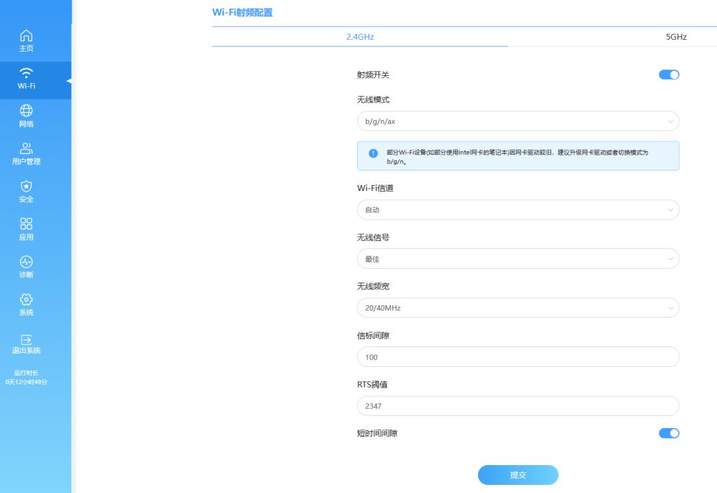The height and width of the screenshot is (493, 717).
Task: Expand the Wi-Fi信道 channel dropdown
Action: click(518, 210)
